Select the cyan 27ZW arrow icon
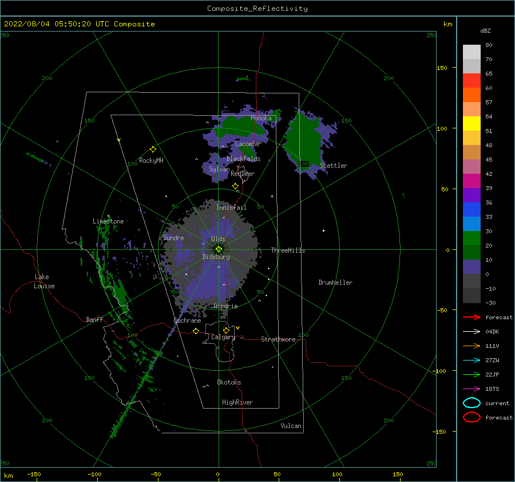The image size is (515, 482). click(x=472, y=360)
